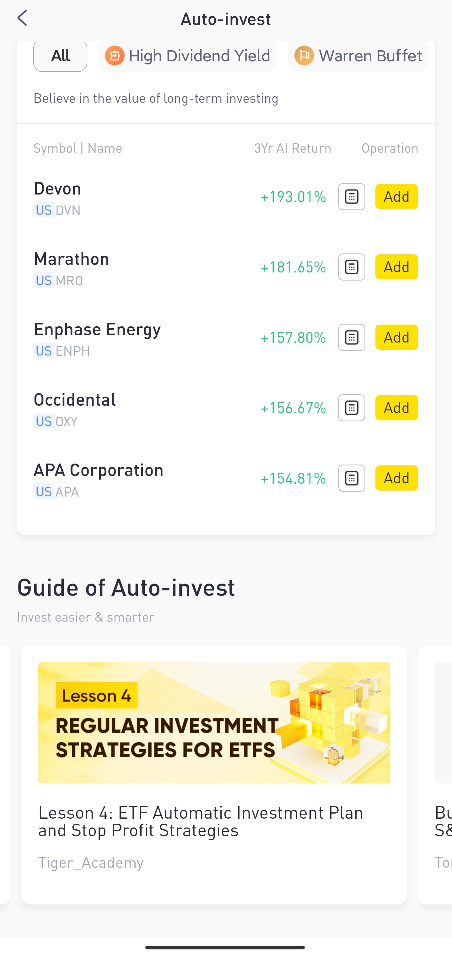This screenshot has height=956, width=452.
Task: Add Devon to auto-invest
Action: click(x=396, y=197)
